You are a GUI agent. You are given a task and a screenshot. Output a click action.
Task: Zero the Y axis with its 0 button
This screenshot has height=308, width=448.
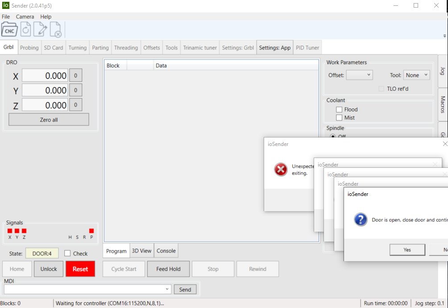[x=76, y=90]
